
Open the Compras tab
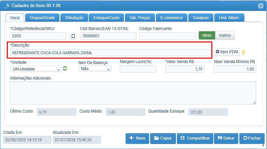pos(201,18)
